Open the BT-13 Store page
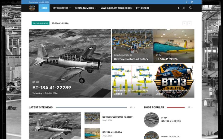 tap(142, 8)
